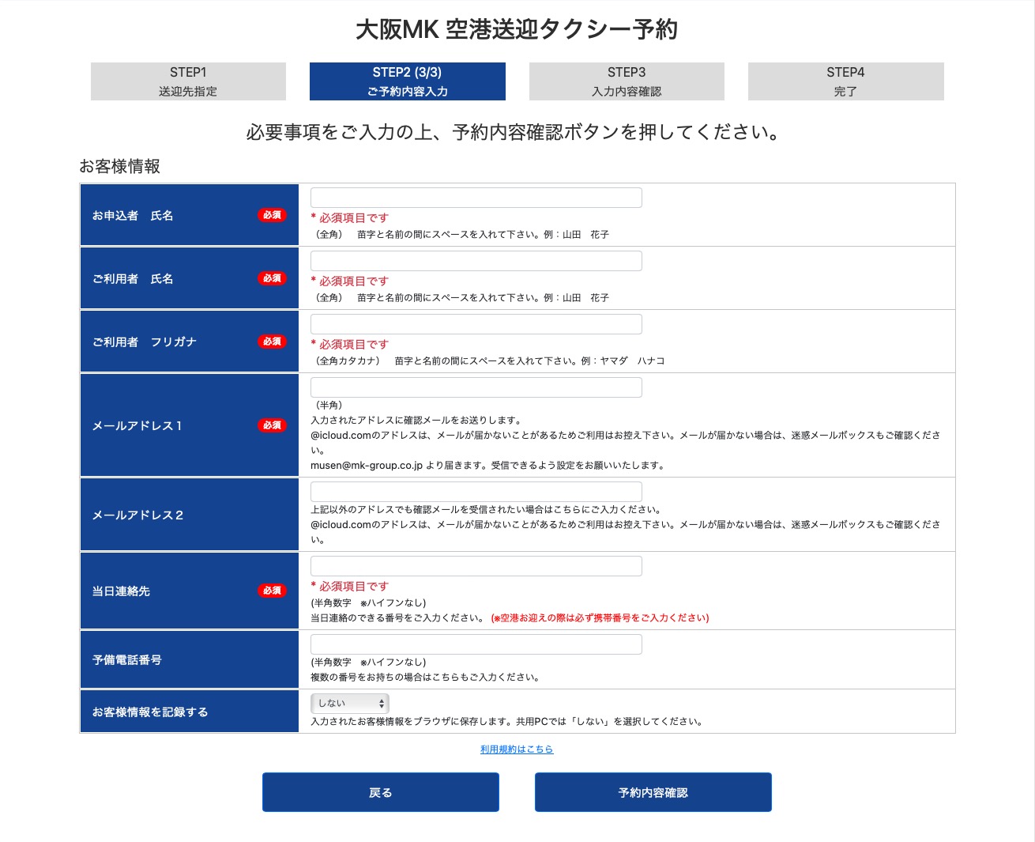This screenshot has height=842, width=1035.
Task: Select the STEP2 (3/3) ご予約内容入力 tab
Action: pos(407,81)
